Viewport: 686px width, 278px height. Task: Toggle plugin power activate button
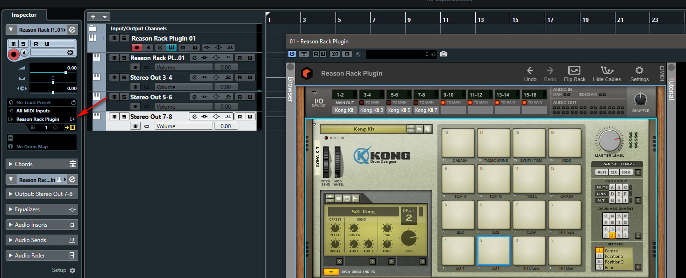292,54
